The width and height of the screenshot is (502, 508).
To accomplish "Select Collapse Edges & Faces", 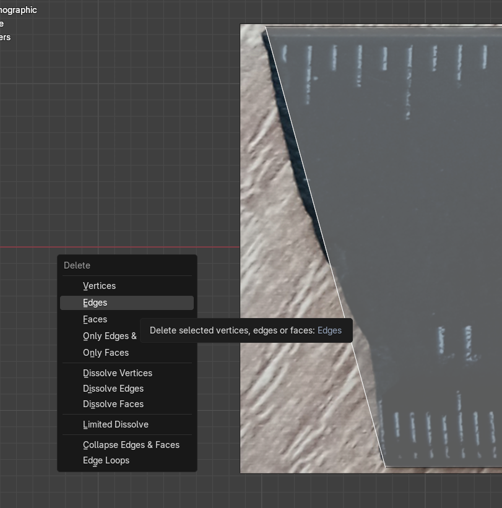I will (131, 445).
